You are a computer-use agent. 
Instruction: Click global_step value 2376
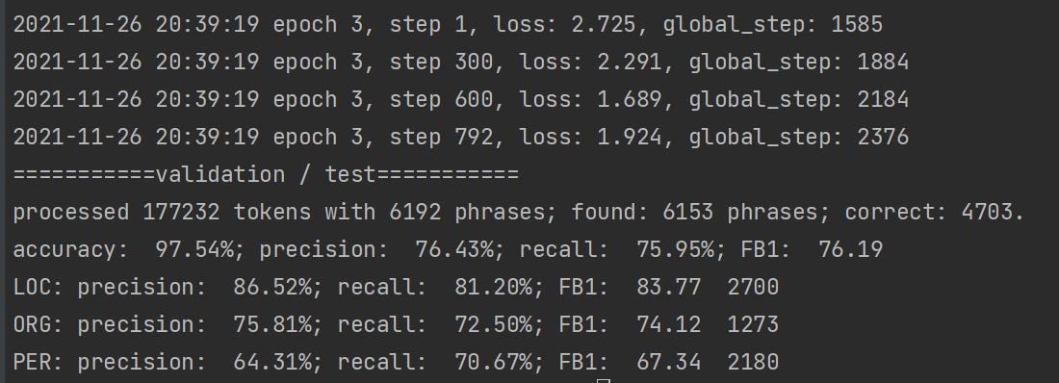(x=883, y=137)
